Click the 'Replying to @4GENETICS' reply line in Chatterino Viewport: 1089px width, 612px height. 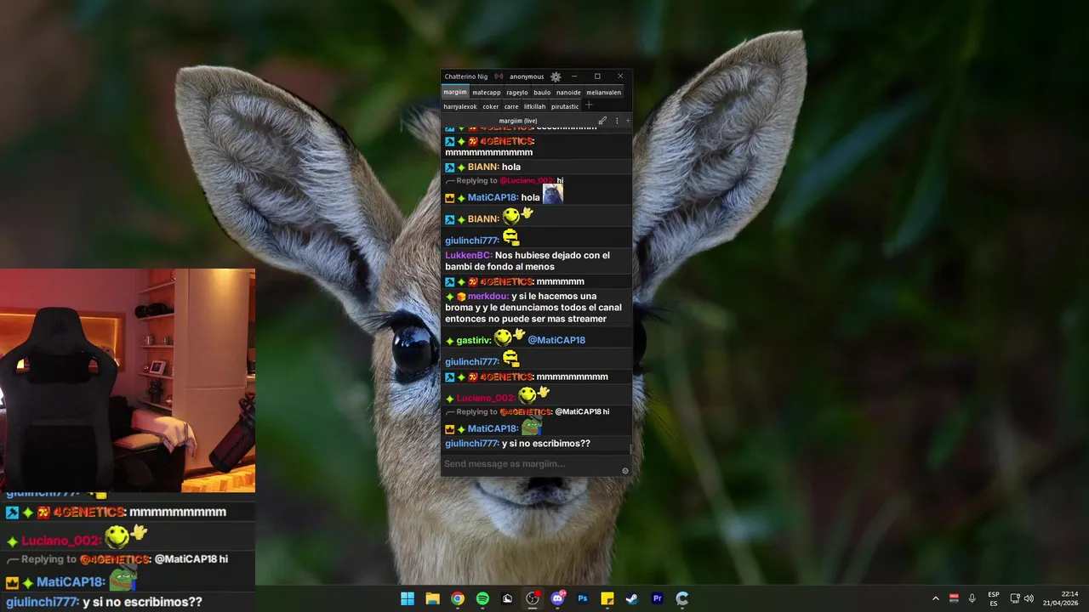coord(527,411)
